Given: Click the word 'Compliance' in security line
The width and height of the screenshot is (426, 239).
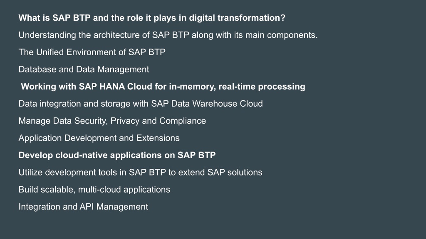Looking at the screenshot, I should [x=183, y=121].
